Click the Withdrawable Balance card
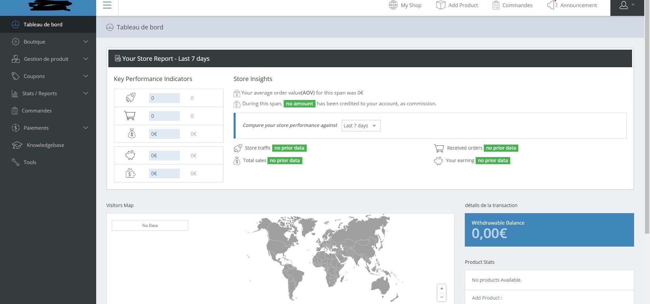This screenshot has height=304, width=650. (549, 230)
